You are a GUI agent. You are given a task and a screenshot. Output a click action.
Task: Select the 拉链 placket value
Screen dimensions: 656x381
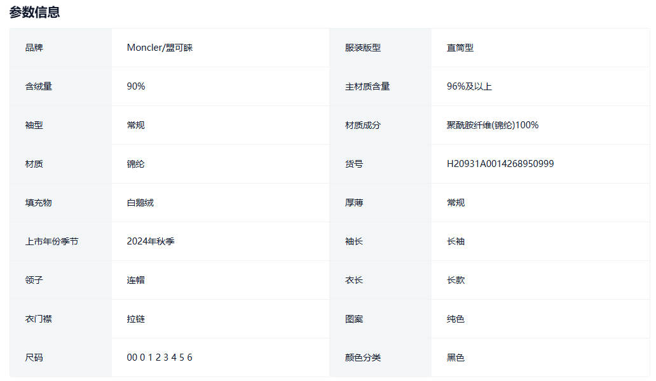pos(136,319)
